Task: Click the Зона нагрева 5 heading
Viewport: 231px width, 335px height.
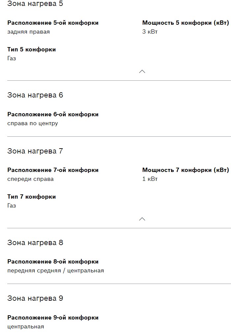Action: pyautogui.click(x=35, y=4)
